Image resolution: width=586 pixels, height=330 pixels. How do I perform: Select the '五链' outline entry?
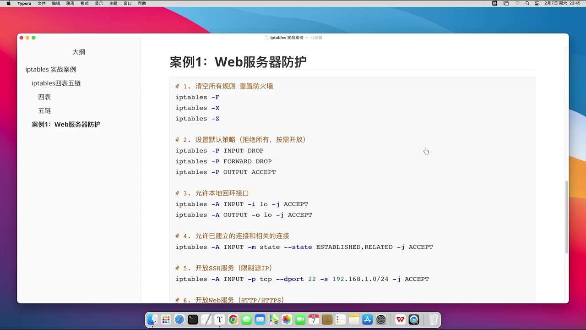click(x=44, y=111)
